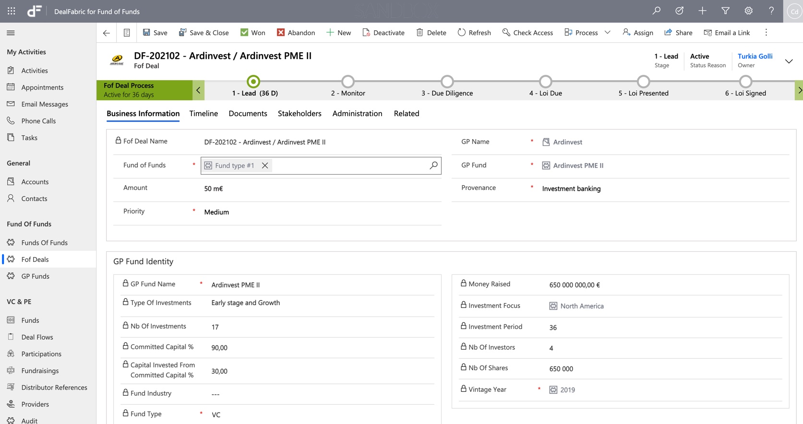Select the 6 - Loi Signed stage
The width and height of the screenshot is (803, 424).
point(745,82)
